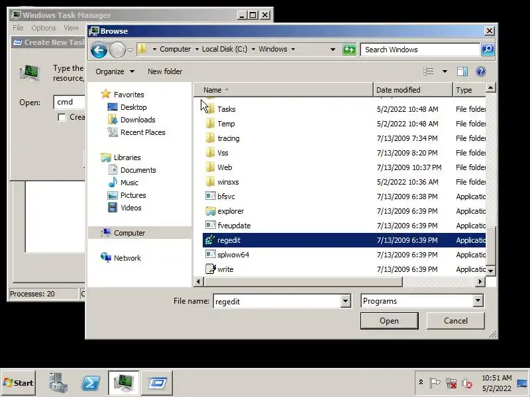
Task: Click the Search Windows field
Action: (420, 50)
